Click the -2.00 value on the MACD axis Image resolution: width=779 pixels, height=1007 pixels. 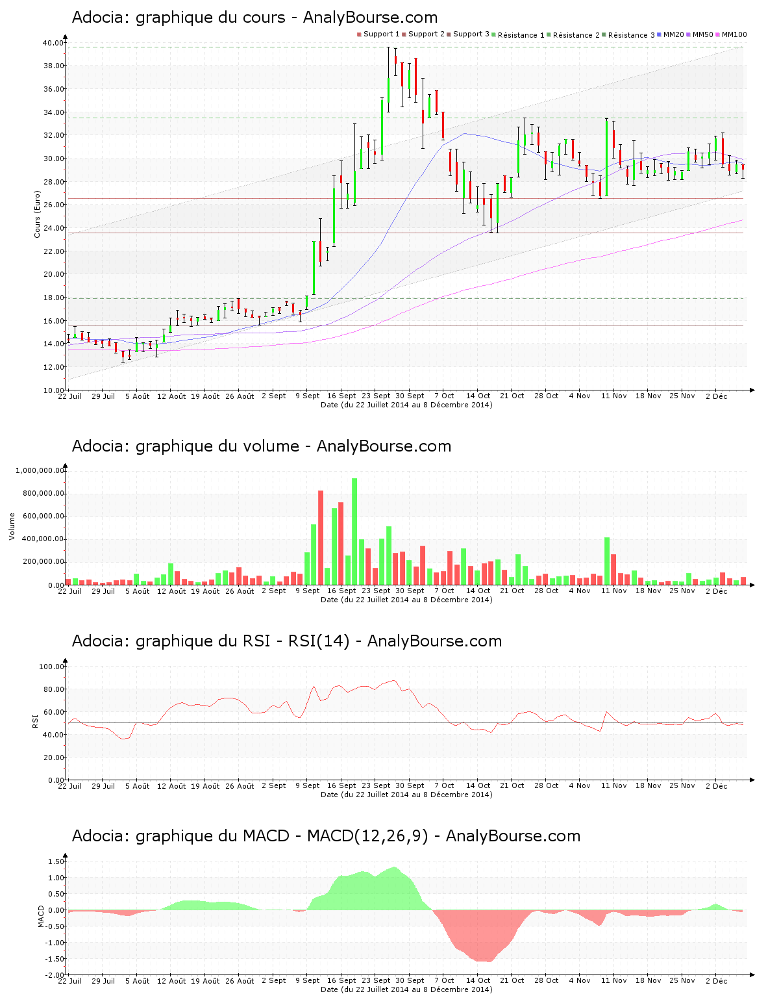pos(55,975)
